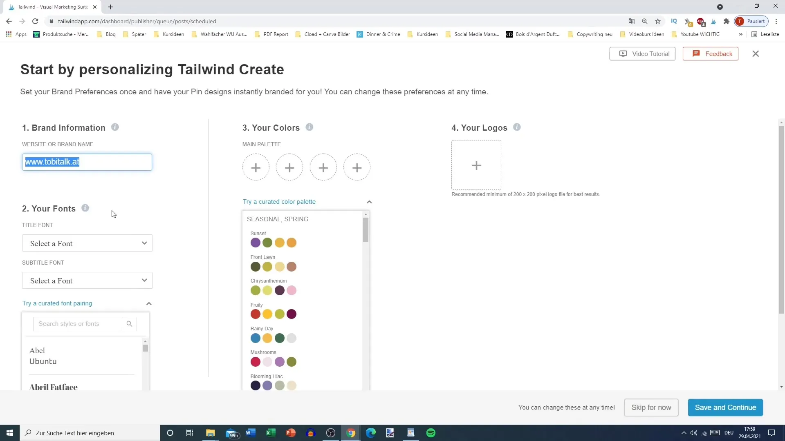The width and height of the screenshot is (785, 441).
Task: Click the Your Fonts info icon
Action: 85,208
